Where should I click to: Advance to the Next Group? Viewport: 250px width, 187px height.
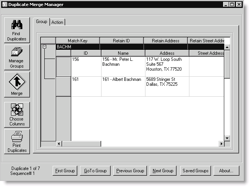[x=163, y=171]
